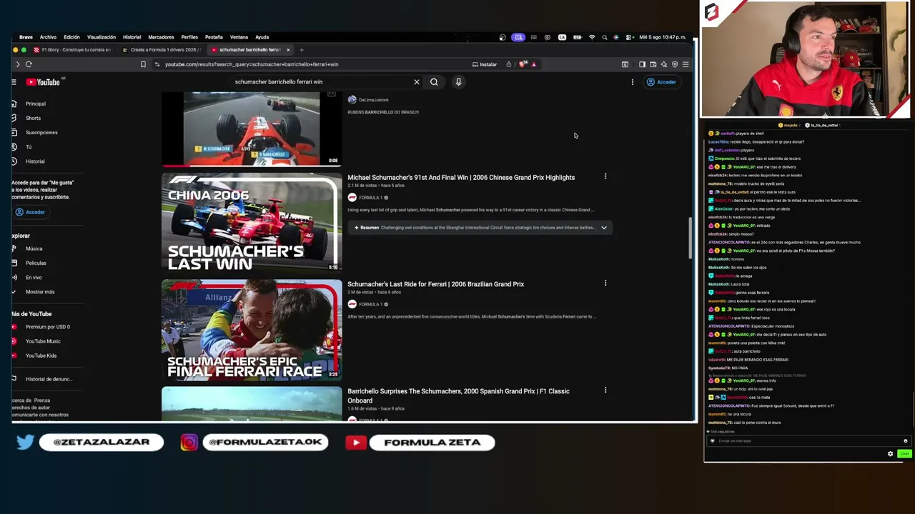The image size is (915, 514).
Task: Click the YouTube search magnifier button
Action: pos(434,82)
